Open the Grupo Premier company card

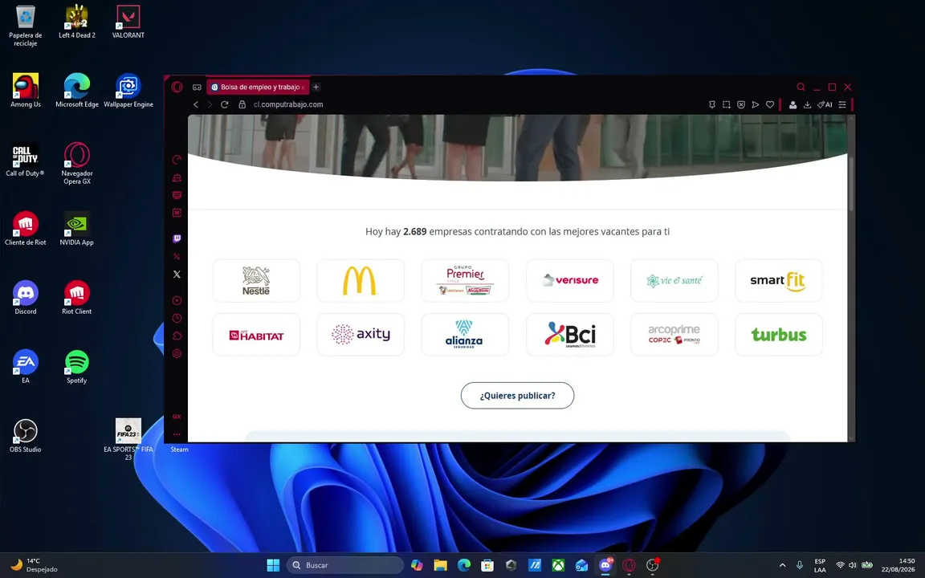click(x=465, y=281)
